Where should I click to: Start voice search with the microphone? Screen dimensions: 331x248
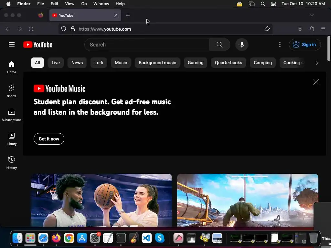[x=242, y=45]
